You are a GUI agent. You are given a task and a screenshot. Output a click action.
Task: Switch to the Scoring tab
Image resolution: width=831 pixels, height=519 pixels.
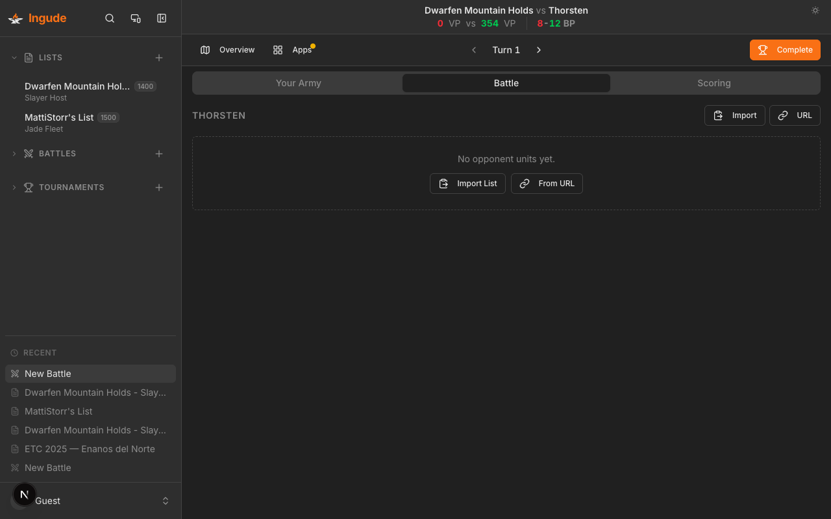(x=713, y=83)
